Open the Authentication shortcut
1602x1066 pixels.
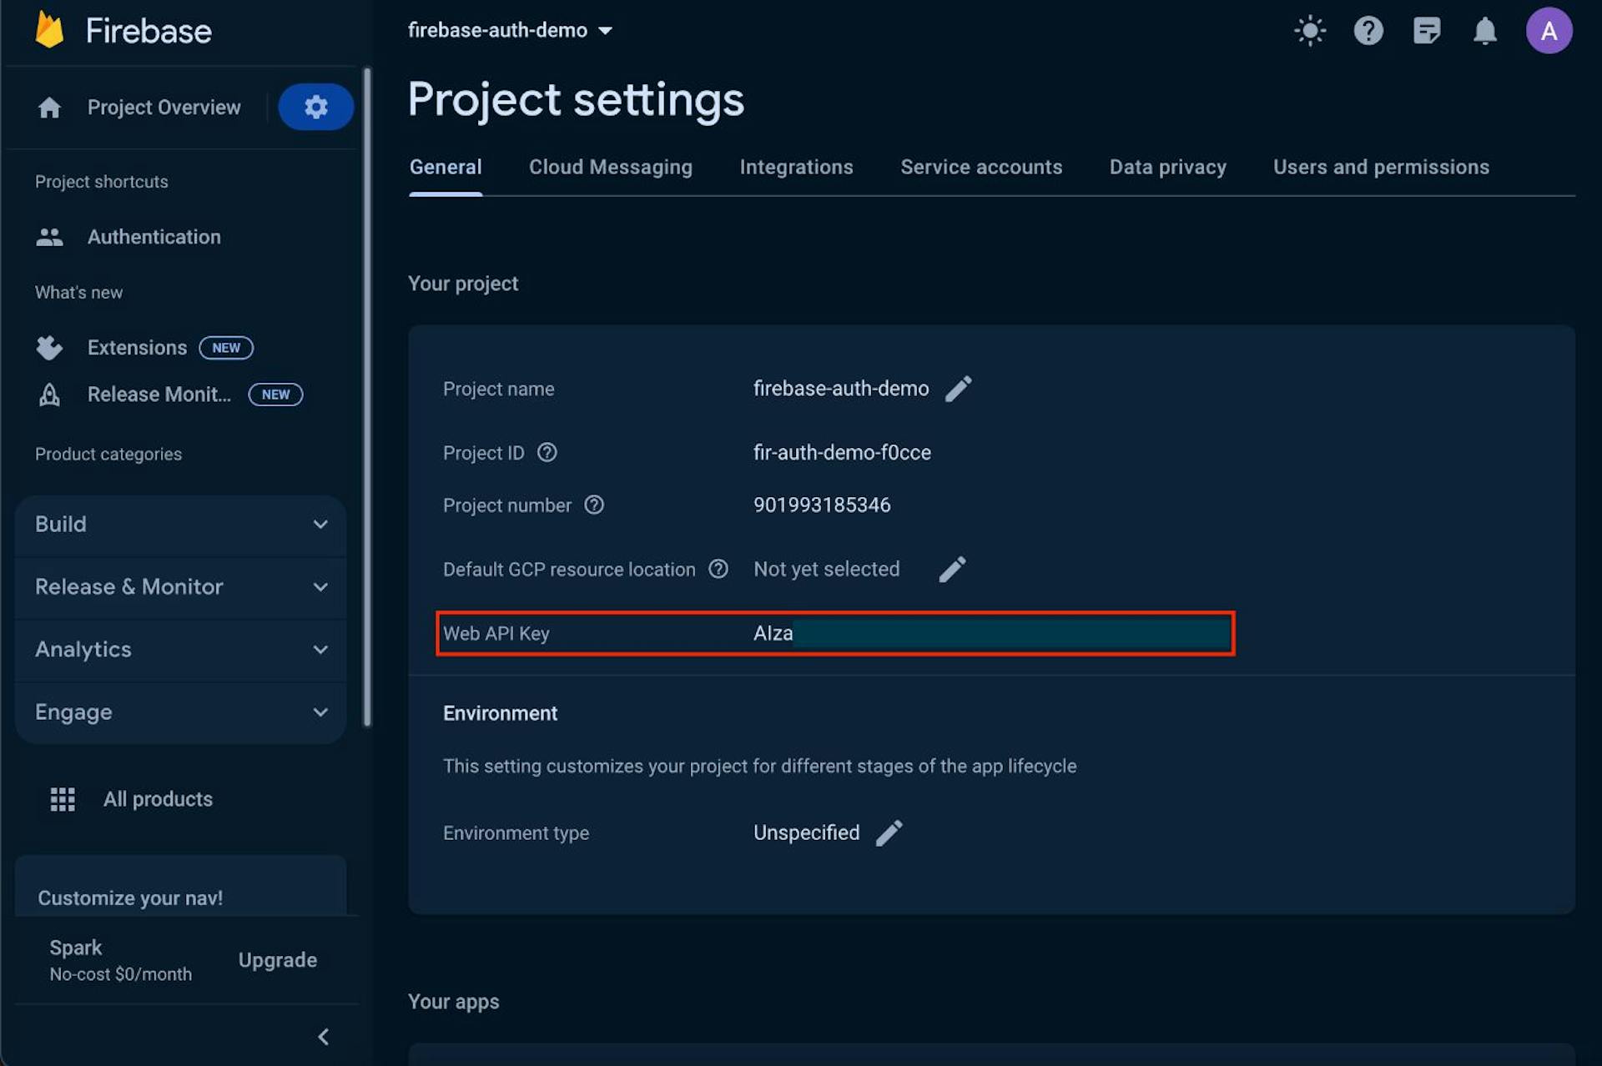coord(154,237)
